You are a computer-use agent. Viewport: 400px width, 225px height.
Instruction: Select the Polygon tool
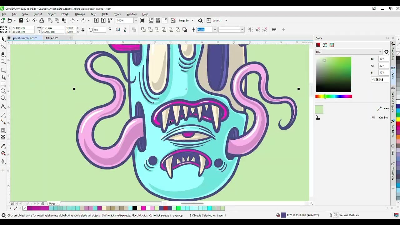3,98
